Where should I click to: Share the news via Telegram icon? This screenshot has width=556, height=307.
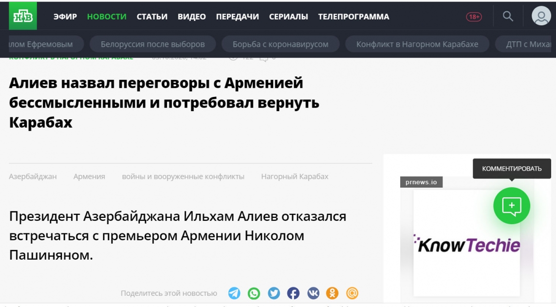(234, 293)
